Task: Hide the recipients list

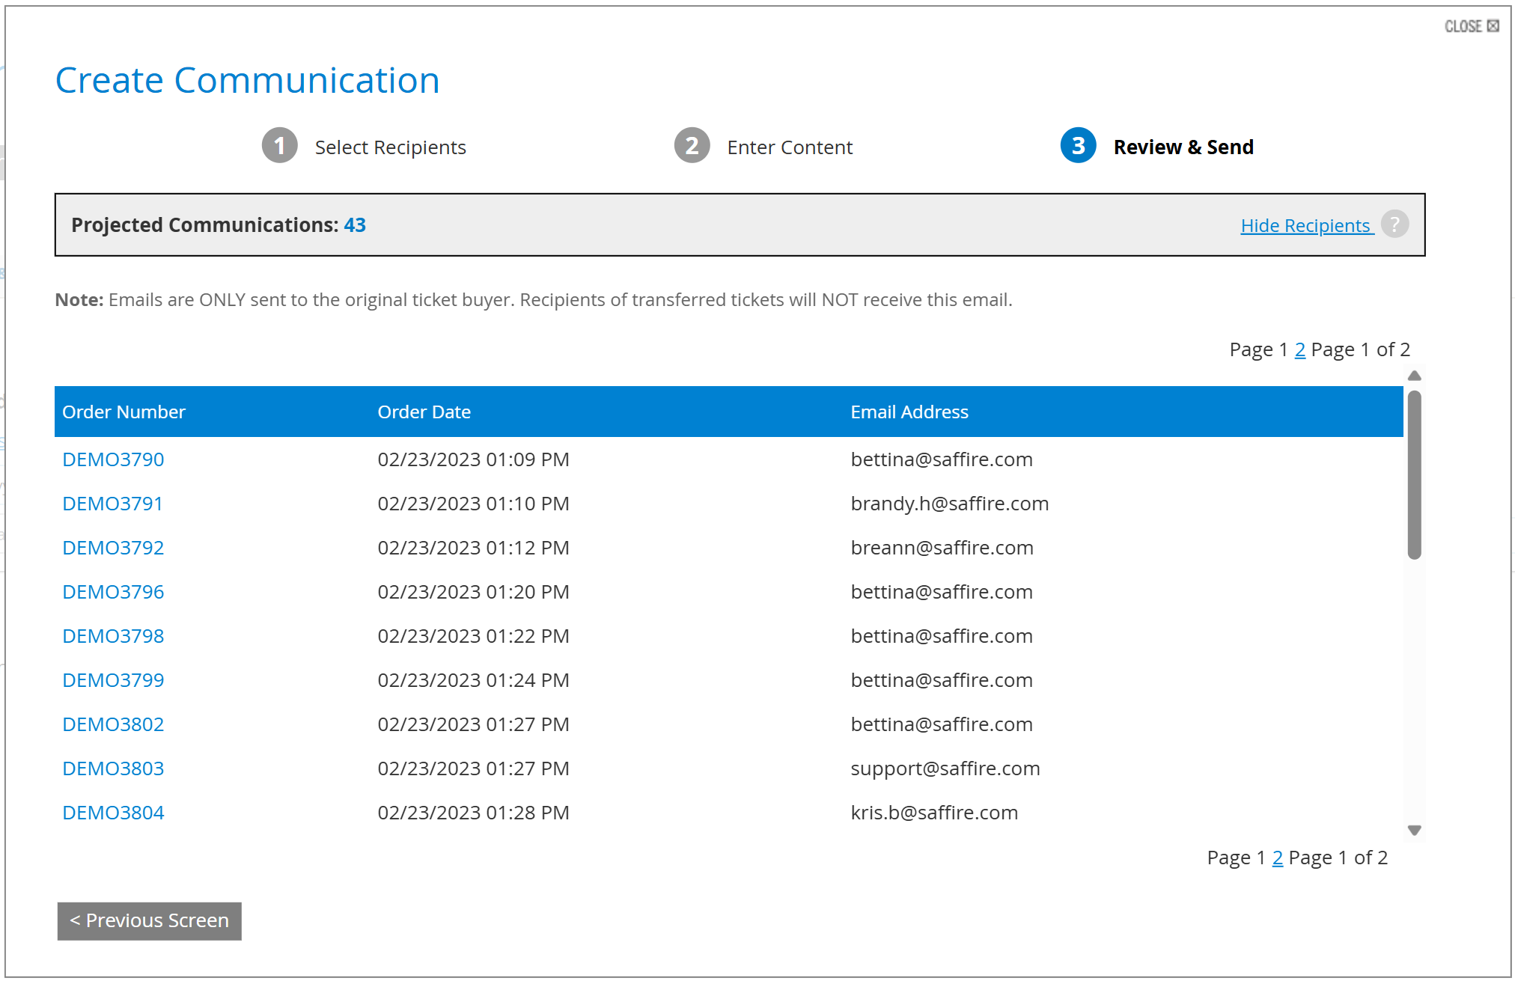Action: point(1305,225)
